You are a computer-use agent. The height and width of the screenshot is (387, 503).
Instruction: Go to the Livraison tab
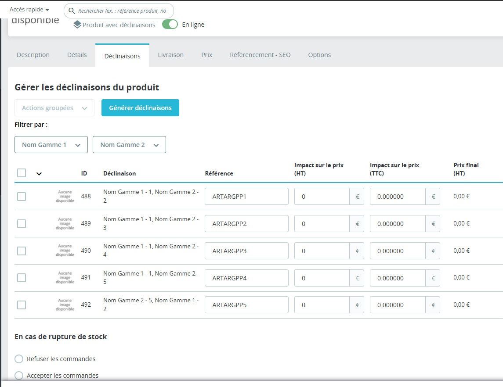point(170,55)
